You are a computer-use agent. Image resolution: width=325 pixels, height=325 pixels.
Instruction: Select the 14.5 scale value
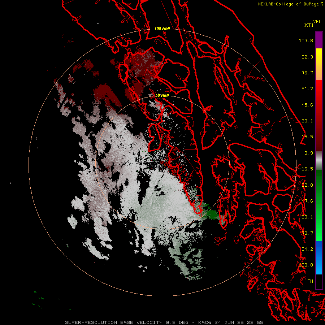pyautogui.click(x=307, y=137)
